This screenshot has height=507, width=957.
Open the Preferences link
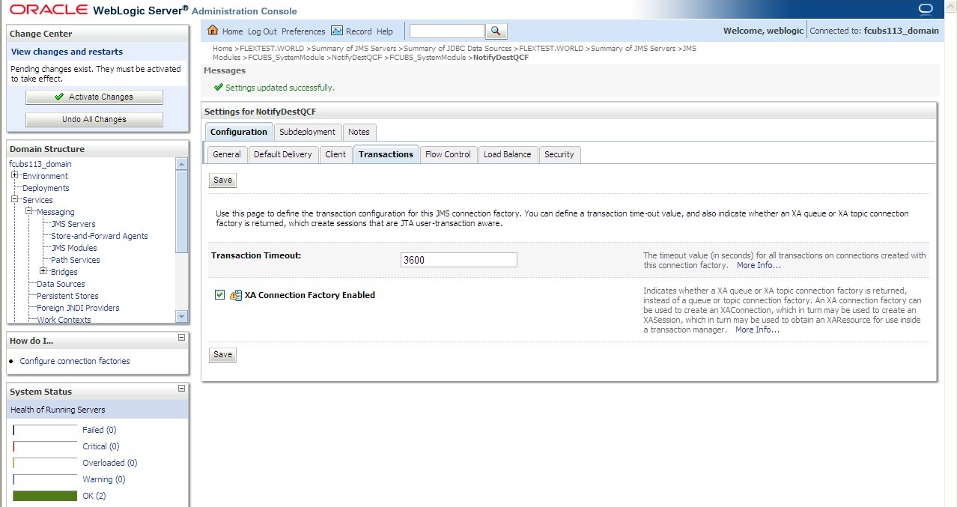303,31
